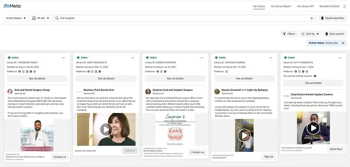
Task: Open the United States country dropdown
Action: pyautogui.click(x=16, y=18)
